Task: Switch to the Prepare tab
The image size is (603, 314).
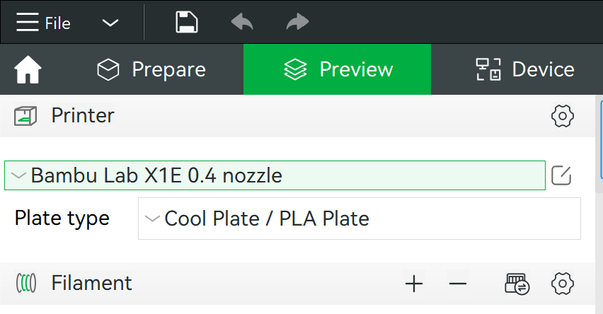Action: click(151, 69)
